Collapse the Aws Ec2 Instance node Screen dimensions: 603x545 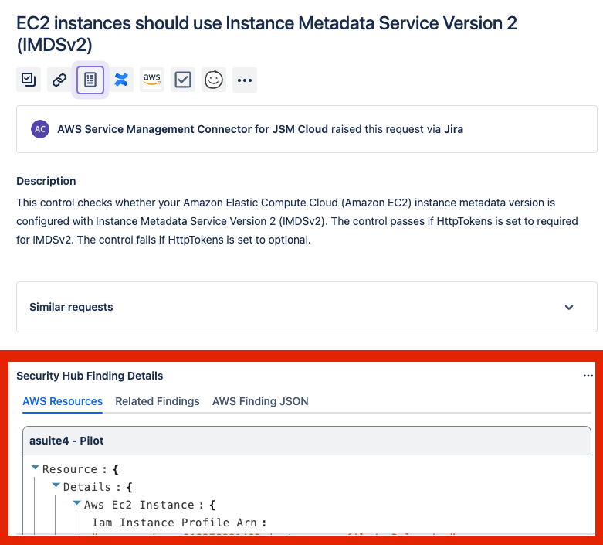point(76,503)
